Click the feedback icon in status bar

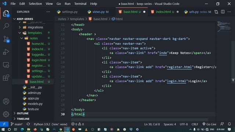222,124
